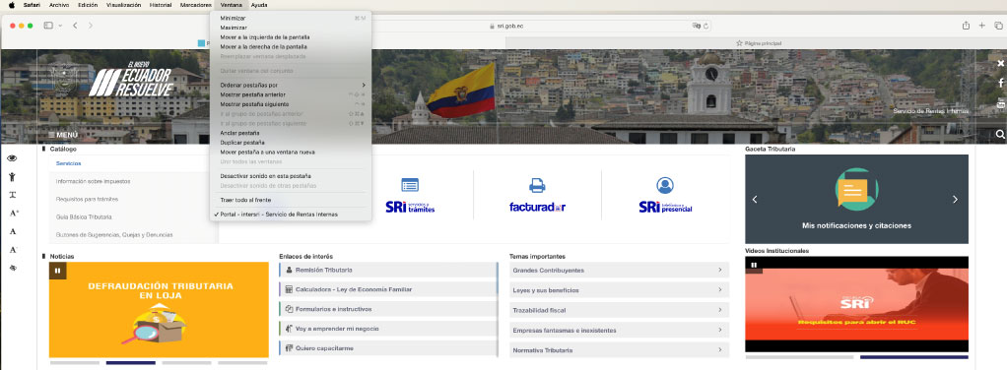Switch to Página principal tab
Image resolution: width=1007 pixels, height=370 pixels.
pyautogui.click(x=758, y=43)
